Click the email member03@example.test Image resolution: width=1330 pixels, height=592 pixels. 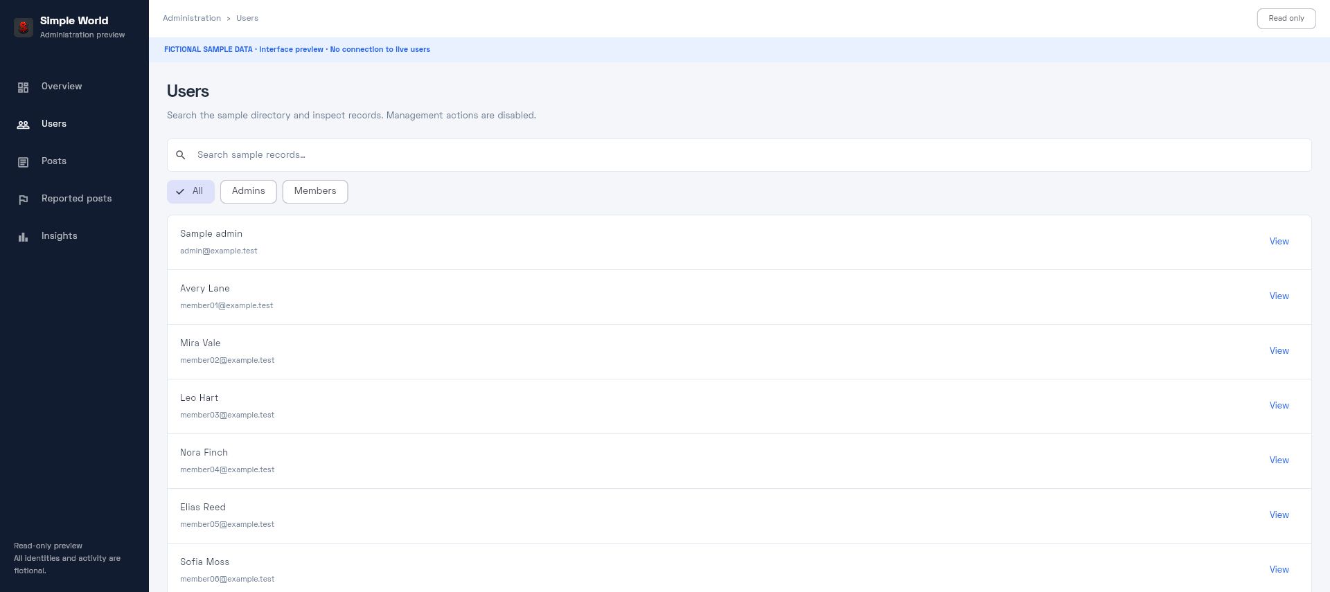click(227, 415)
